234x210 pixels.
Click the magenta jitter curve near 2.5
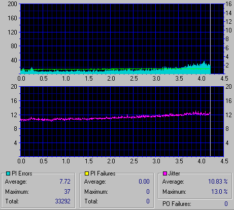[133, 117]
